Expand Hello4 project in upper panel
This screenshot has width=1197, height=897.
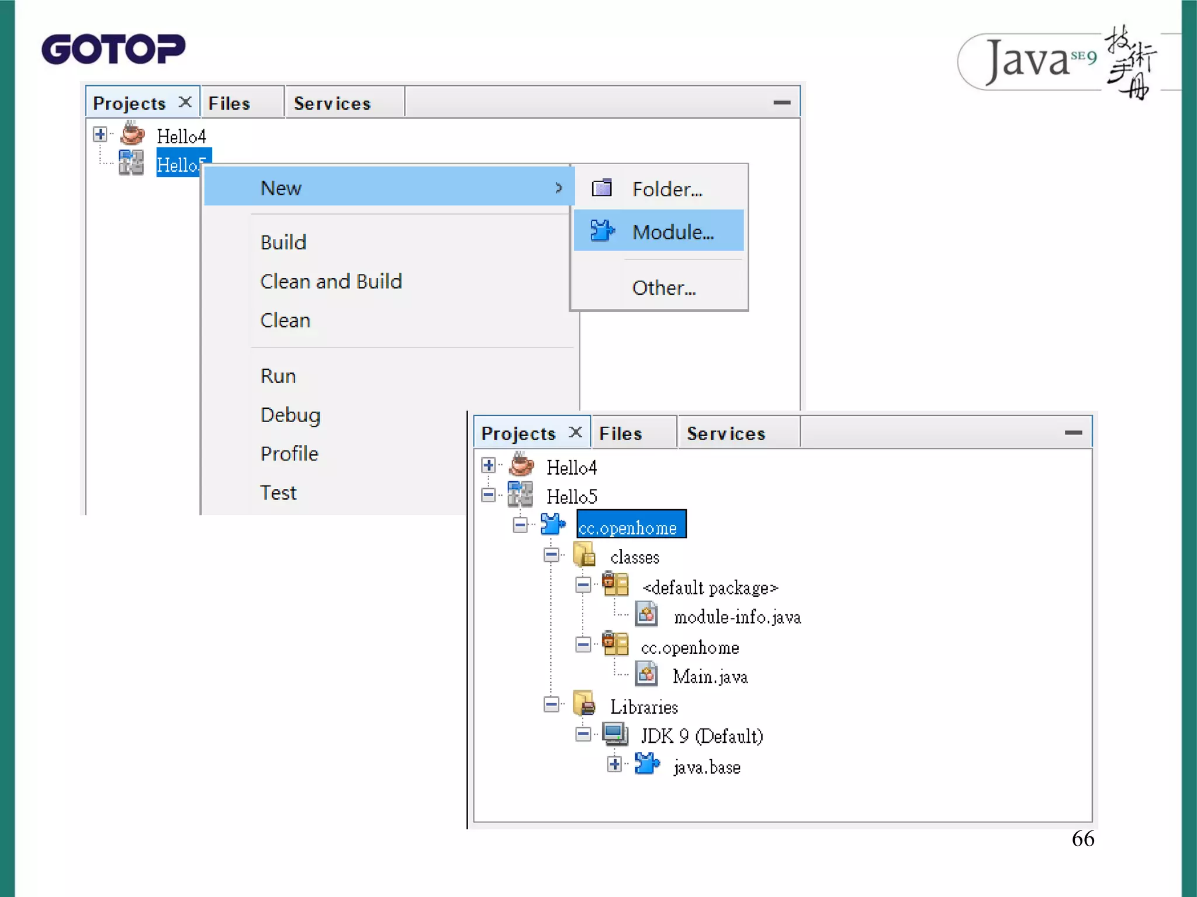click(100, 134)
